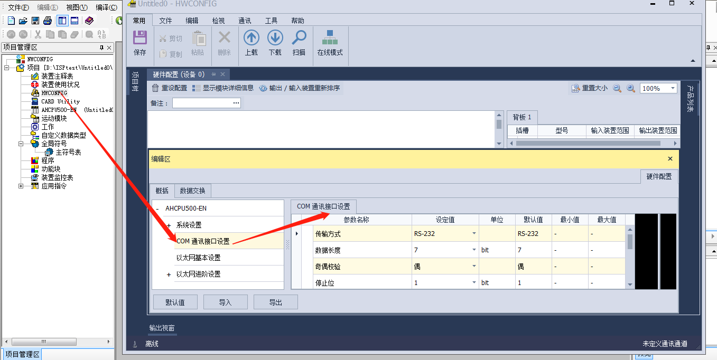
Task: Open the 通讯 ribbon tab
Action: point(245,21)
